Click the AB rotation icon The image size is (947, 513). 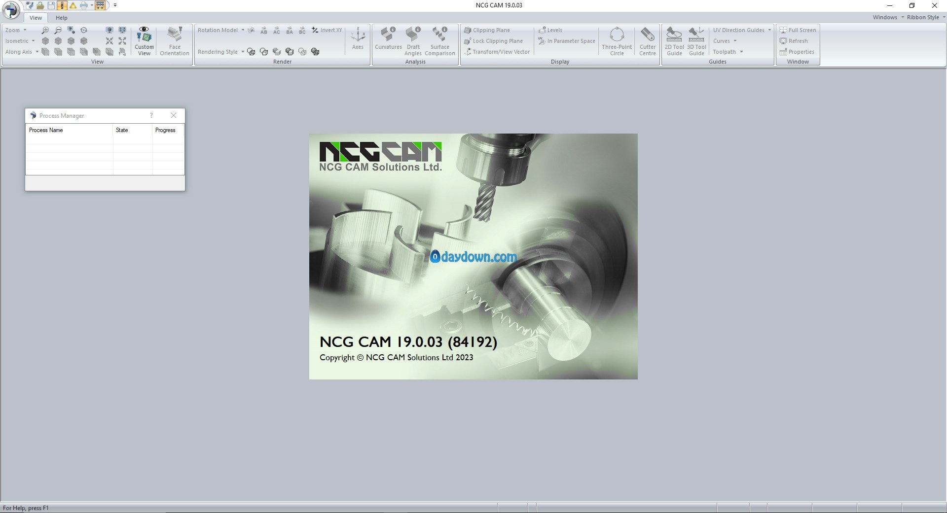(264, 31)
